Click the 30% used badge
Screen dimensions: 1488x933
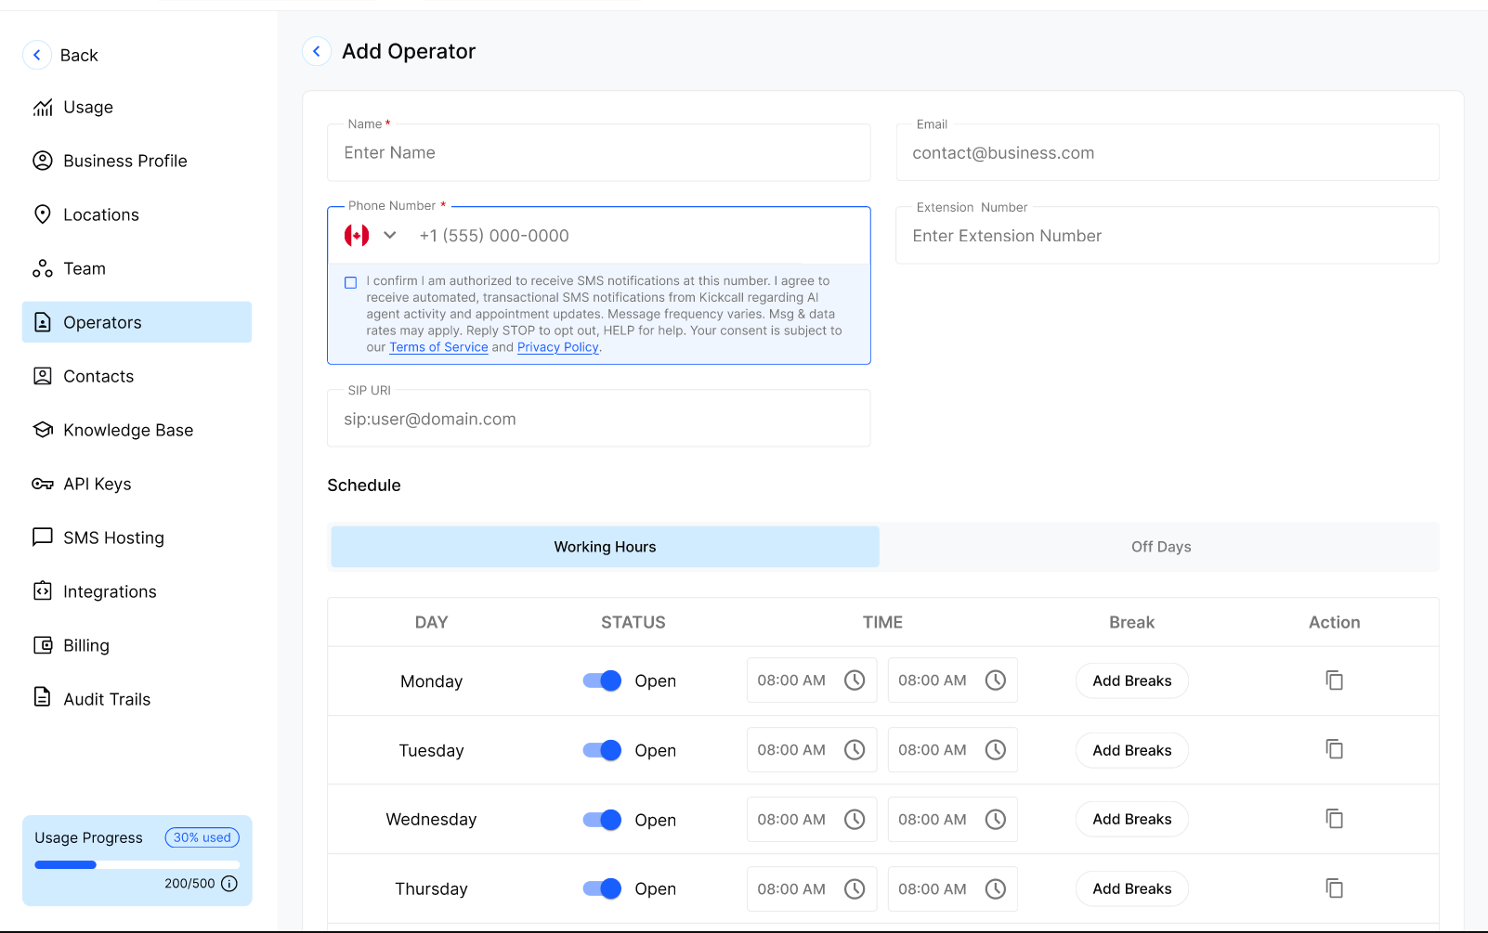click(202, 837)
